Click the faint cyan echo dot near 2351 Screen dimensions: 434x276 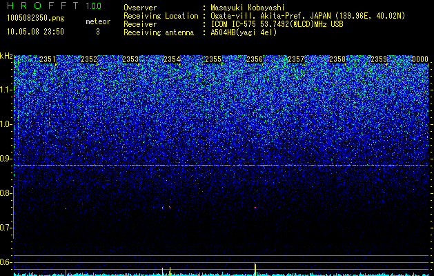[x=66, y=208]
